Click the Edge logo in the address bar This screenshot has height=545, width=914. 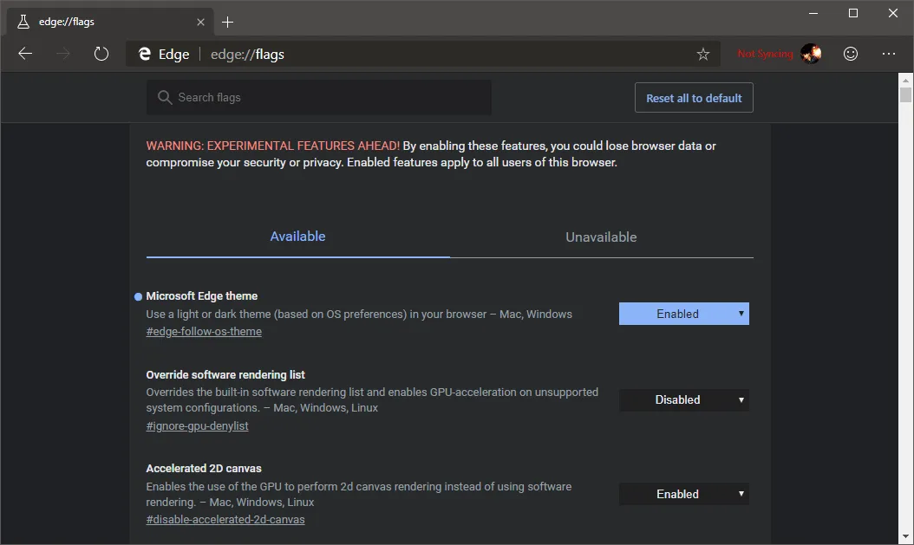pos(144,54)
